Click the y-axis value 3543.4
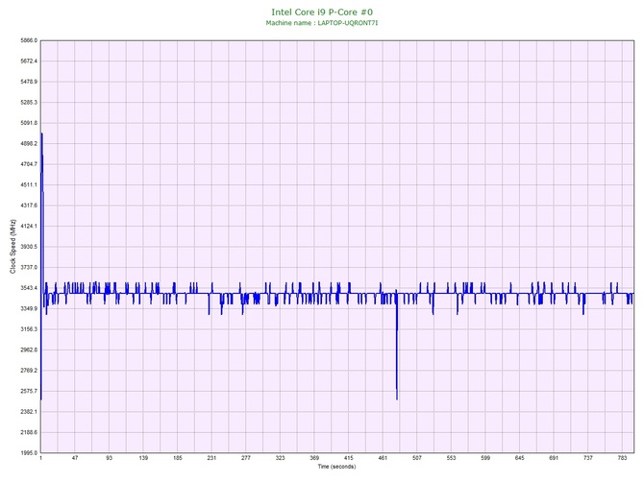 pyautogui.click(x=29, y=288)
